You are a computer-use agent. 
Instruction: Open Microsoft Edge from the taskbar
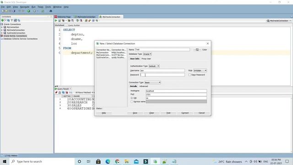click(x=108, y=161)
